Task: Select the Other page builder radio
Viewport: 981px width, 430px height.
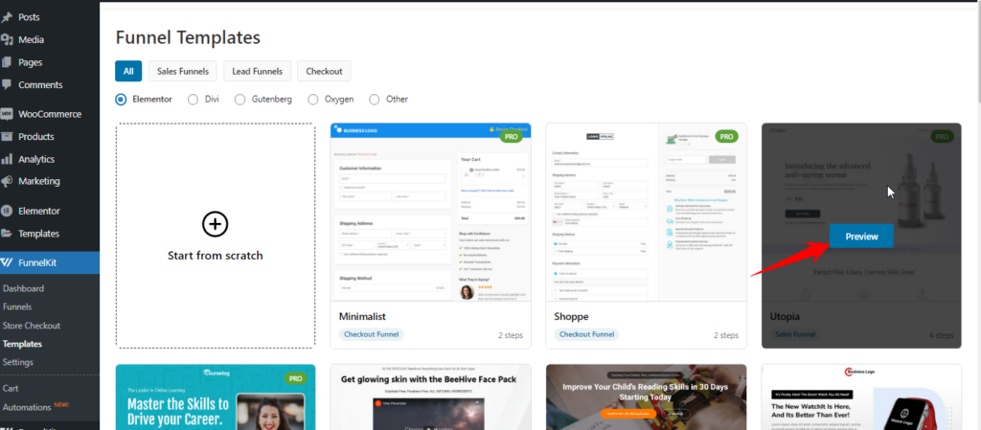Action: coord(375,100)
